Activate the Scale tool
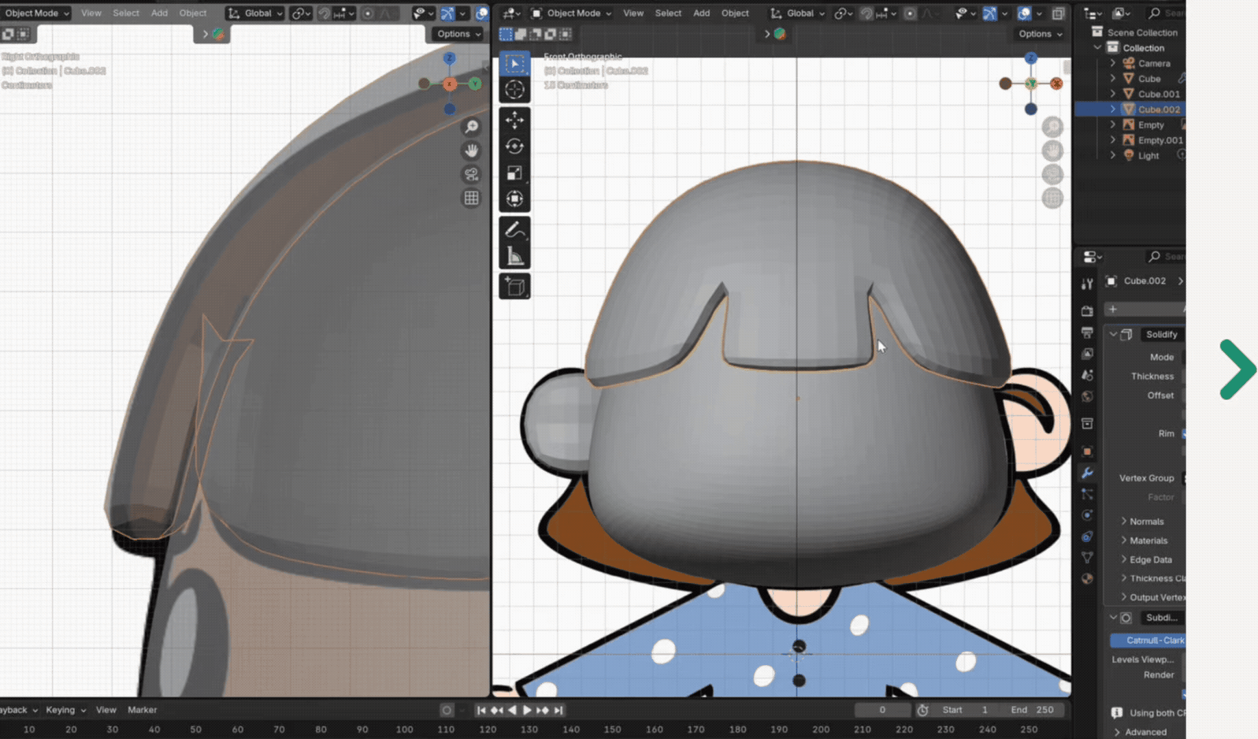 [x=515, y=173]
